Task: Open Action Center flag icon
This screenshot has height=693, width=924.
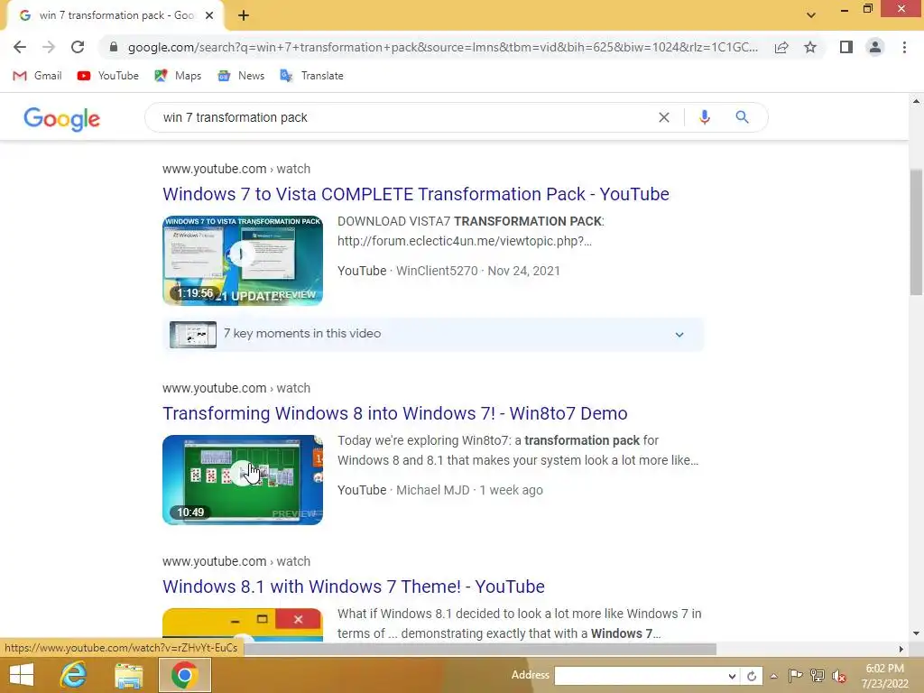Action: pos(795,675)
